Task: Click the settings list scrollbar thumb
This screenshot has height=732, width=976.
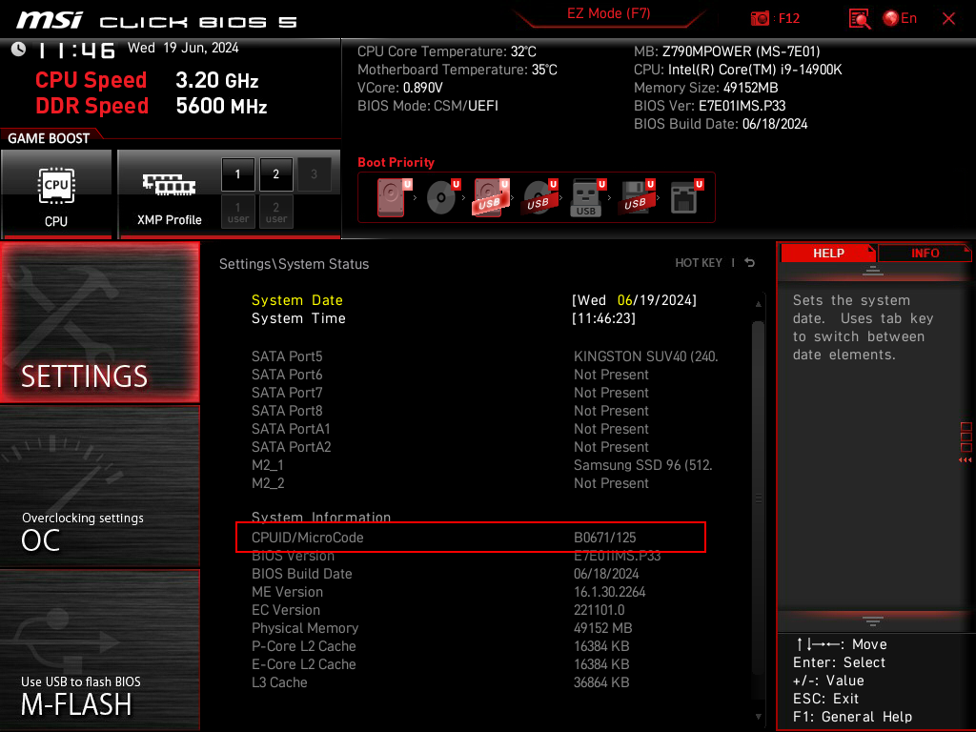Action: (758, 498)
